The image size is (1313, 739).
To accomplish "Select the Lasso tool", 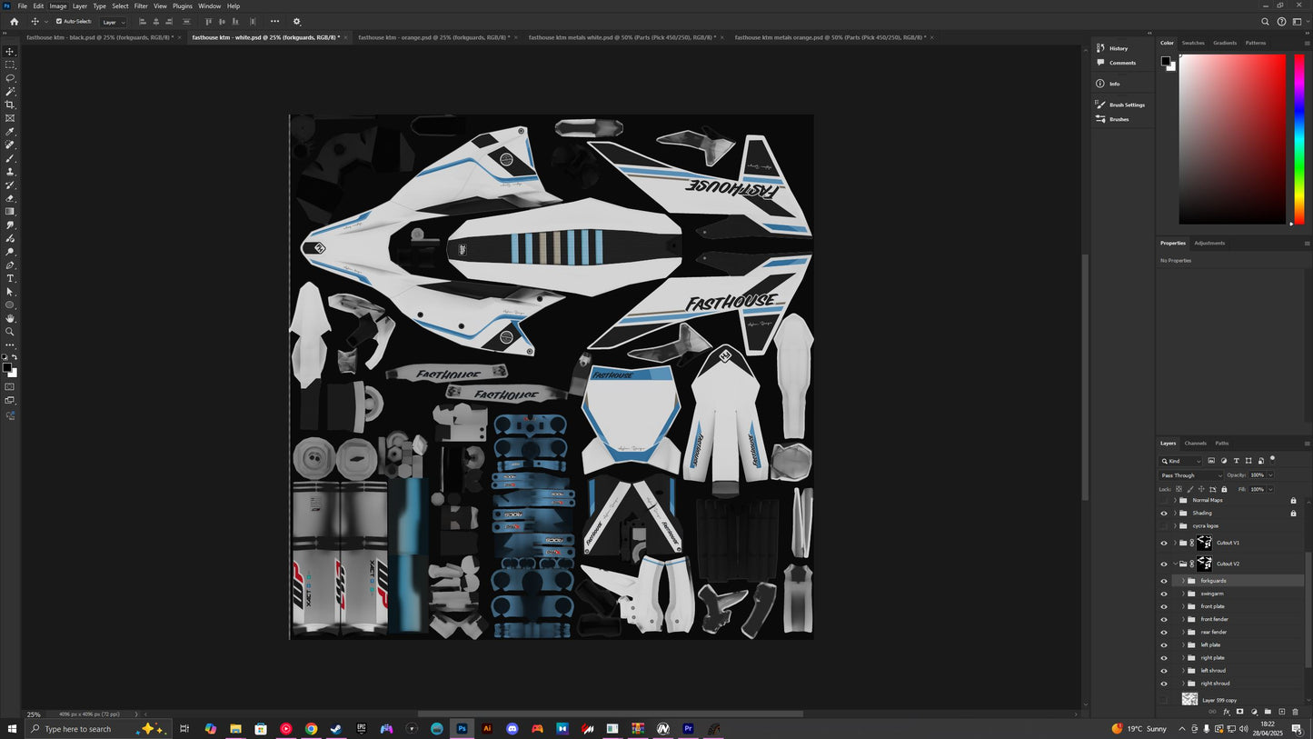I will pyautogui.click(x=10, y=78).
